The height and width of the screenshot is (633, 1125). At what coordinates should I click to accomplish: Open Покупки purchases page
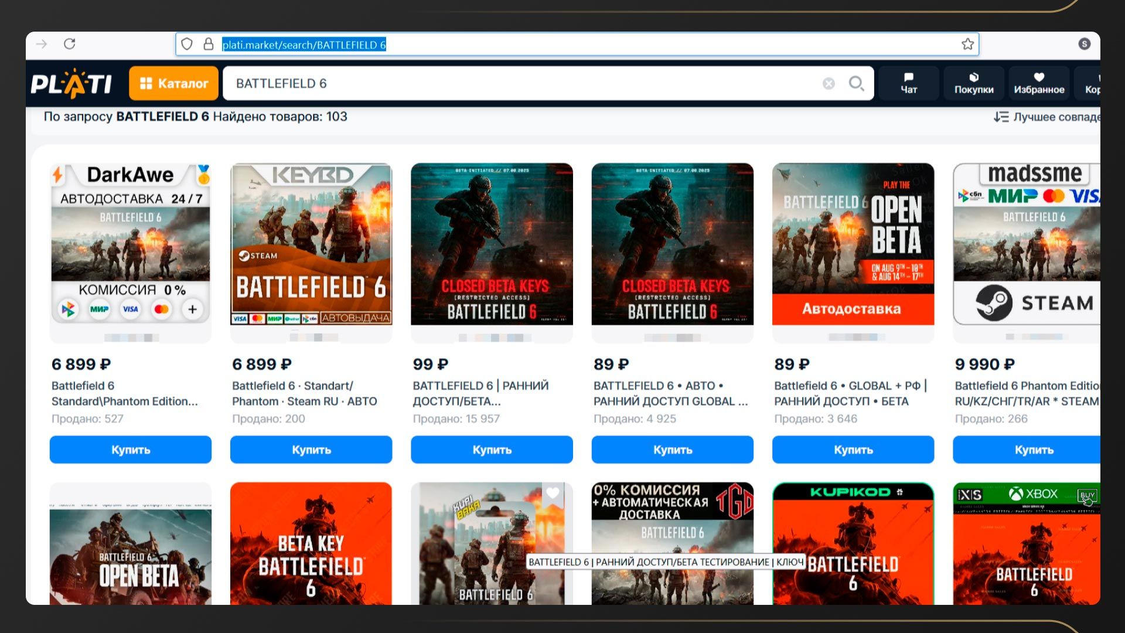(x=973, y=83)
